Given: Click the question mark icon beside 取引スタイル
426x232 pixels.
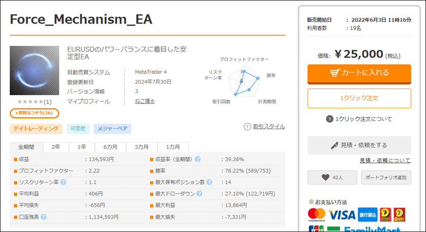Looking at the screenshot, I should (247, 127).
